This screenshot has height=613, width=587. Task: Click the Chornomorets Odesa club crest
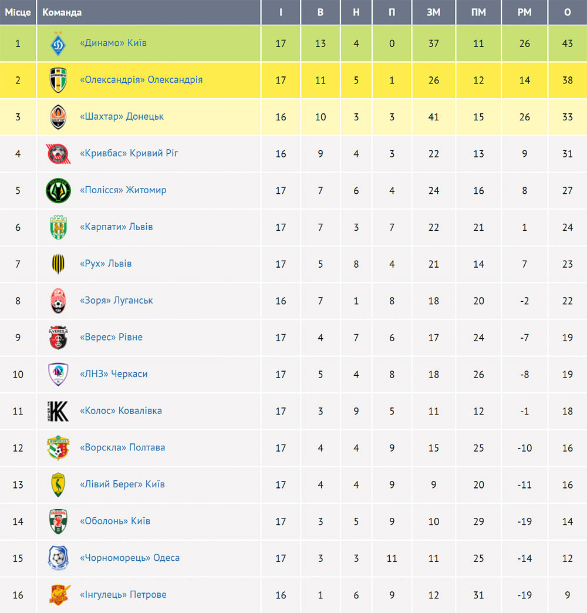58,558
